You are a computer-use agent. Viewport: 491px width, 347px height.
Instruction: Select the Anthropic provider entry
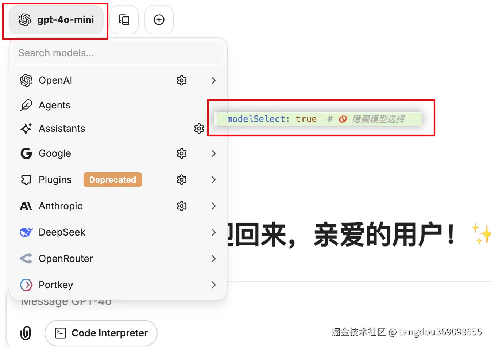click(x=118, y=206)
